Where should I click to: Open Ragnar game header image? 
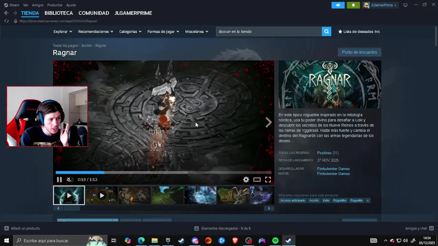point(330,84)
